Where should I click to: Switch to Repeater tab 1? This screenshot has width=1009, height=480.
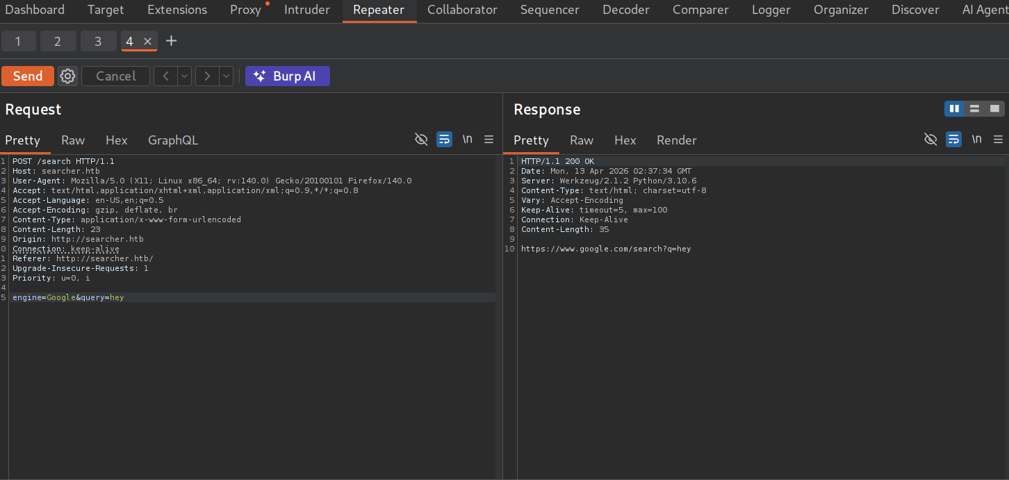point(18,42)
